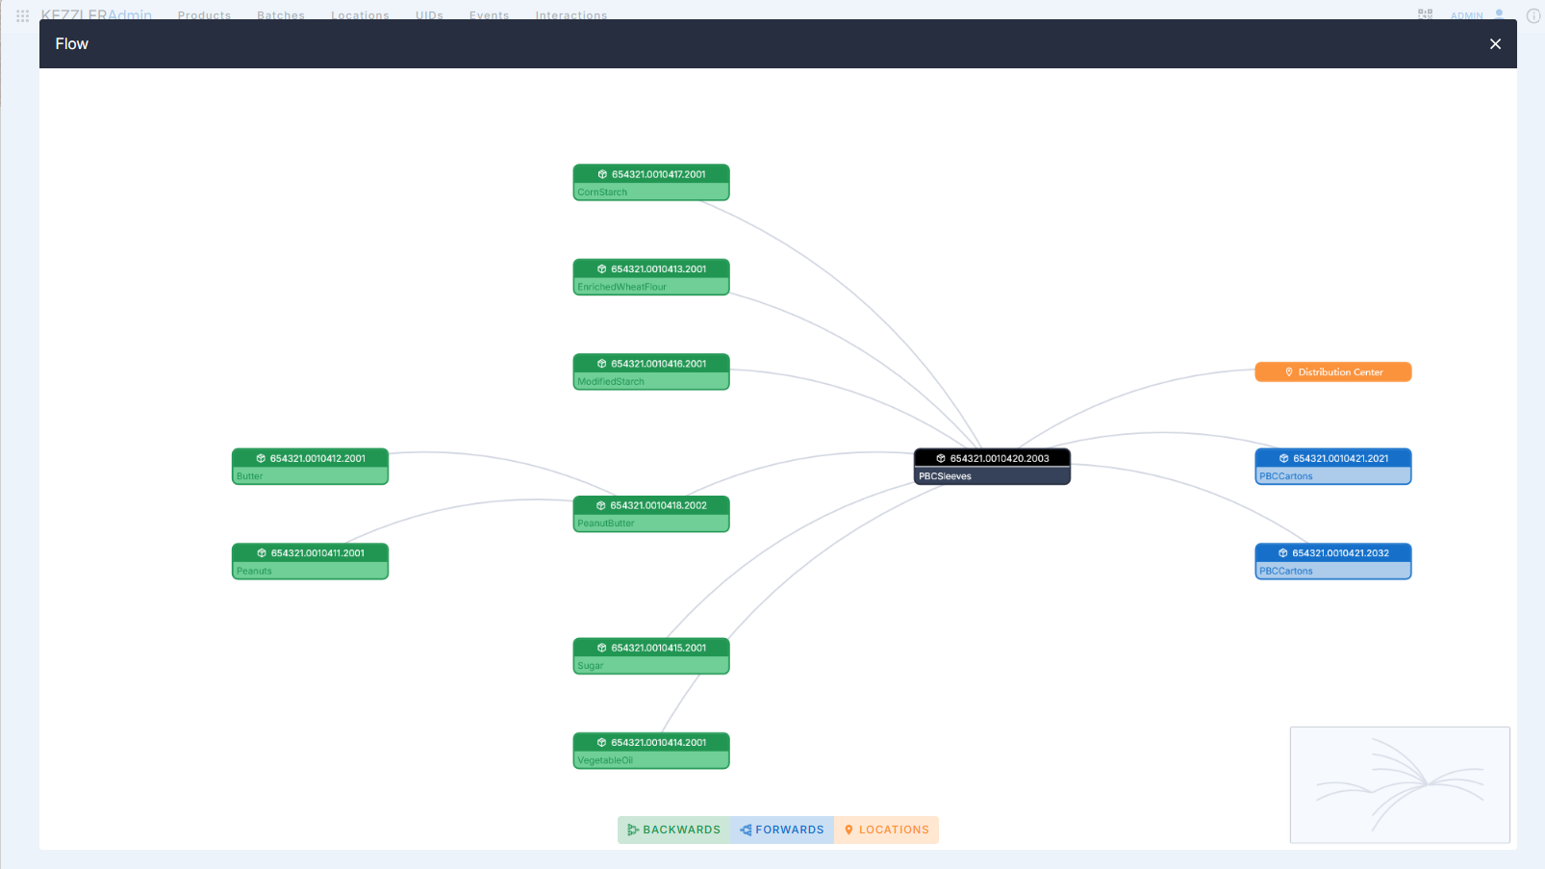The image size is (1545, 869).
Task: Open the Locations menu
Action: point(360,15)
